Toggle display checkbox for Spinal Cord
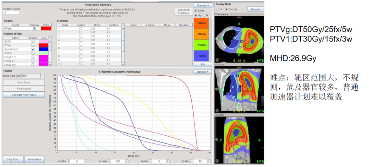 click(33, 49)
